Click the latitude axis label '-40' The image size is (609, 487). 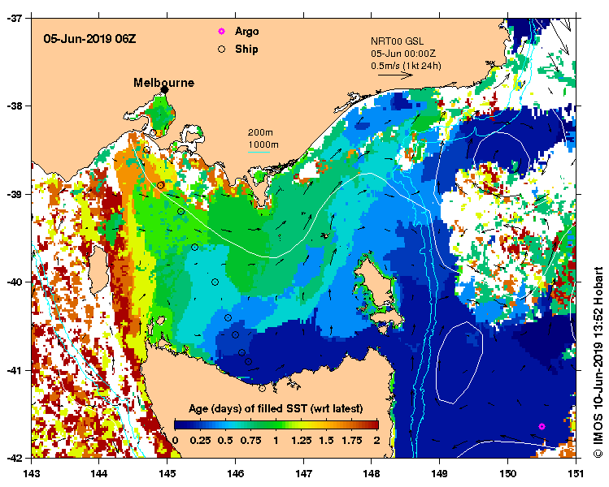tap(15, 282)
